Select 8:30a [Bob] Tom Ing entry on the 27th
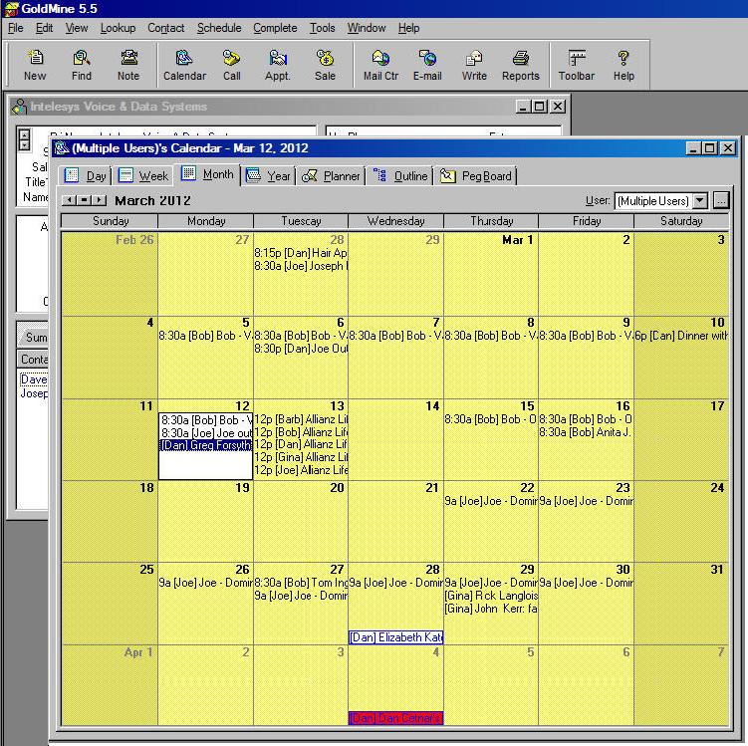The height and width of the screenshot is (746, 748). [301, 583]
